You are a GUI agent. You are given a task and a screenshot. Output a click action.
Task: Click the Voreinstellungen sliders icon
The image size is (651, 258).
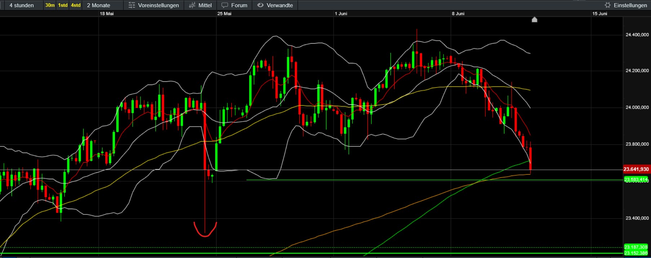132,5
